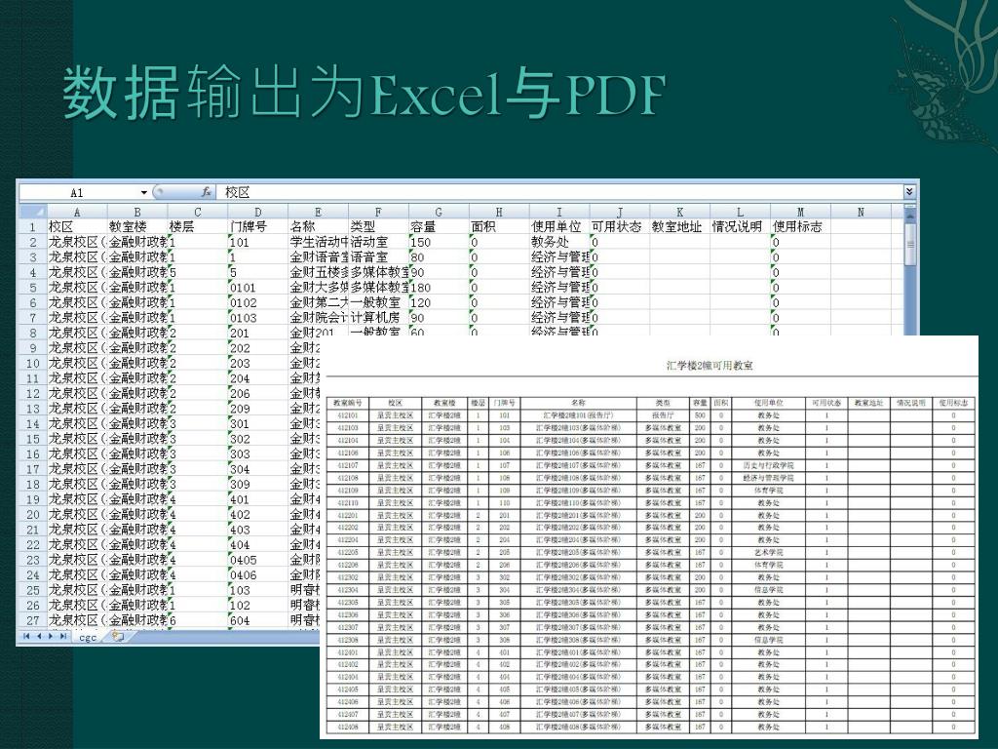Image resolution: width=998 pixels, height=749 pixels.
Task: Go to last sheet navigation arrow
Action: coord(62,636)
